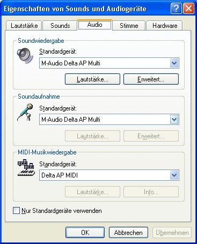Click the Abbrechen button
Viewport: 197px width, 244px height.
(x=128, y=232)
